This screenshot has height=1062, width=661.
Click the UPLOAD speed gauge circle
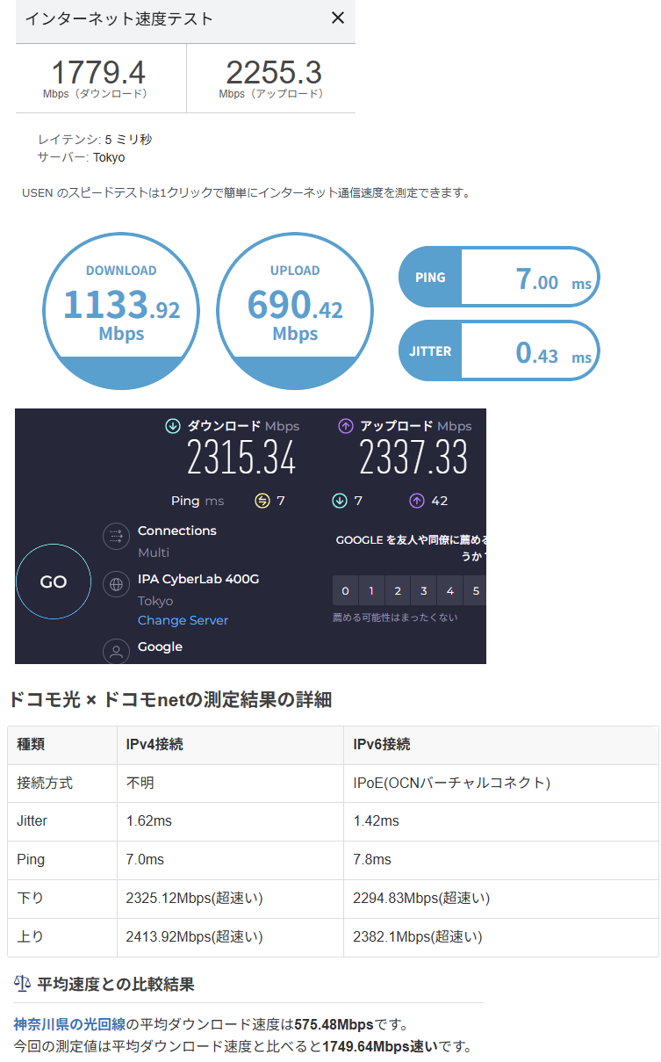click(295, 311)
